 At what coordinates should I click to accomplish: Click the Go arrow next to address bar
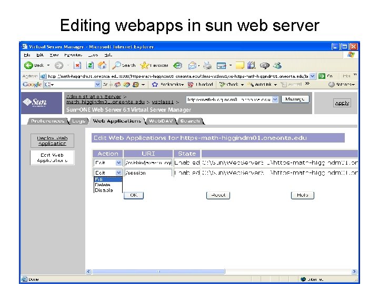pyautogui.click(x=322, y=76)
